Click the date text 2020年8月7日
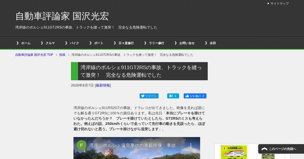Screen dimensions: 304x159 (82, 85)
